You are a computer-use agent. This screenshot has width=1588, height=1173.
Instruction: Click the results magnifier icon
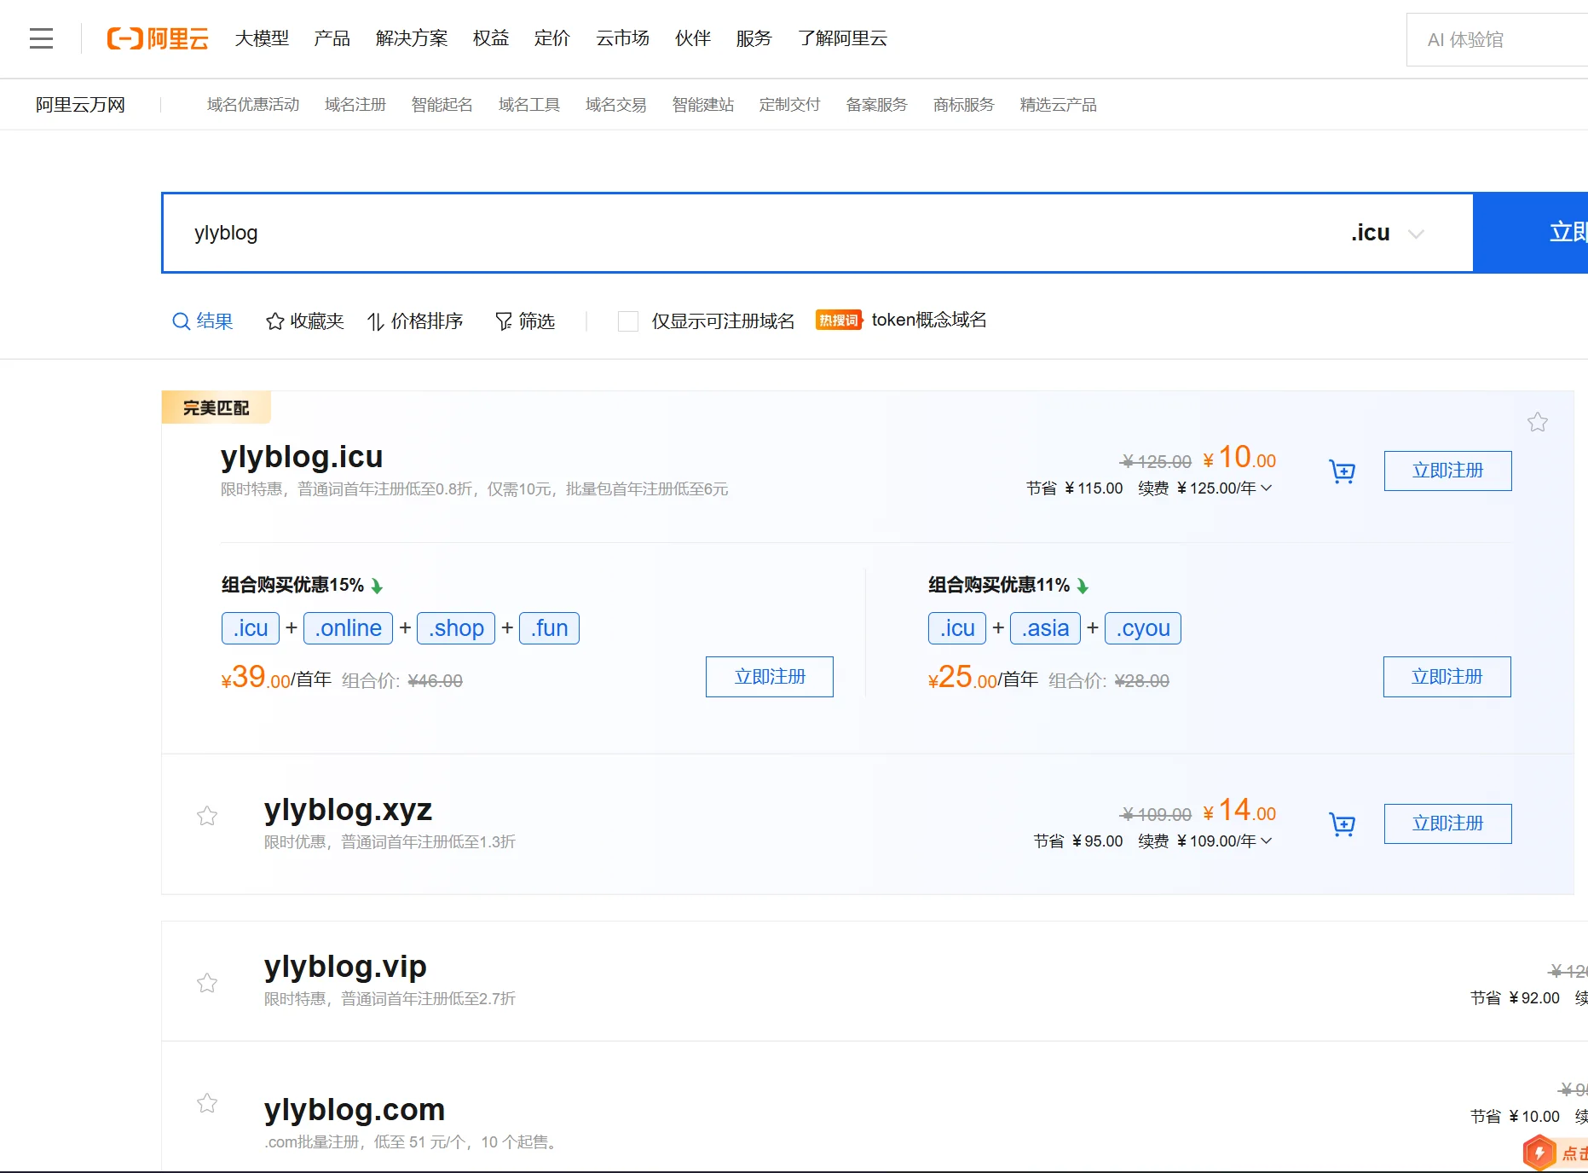point(181,321)
